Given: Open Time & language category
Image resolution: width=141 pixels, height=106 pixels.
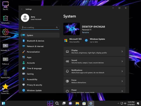Looking at the screenshot, I should pyautogui.click(x=40, y=68).
